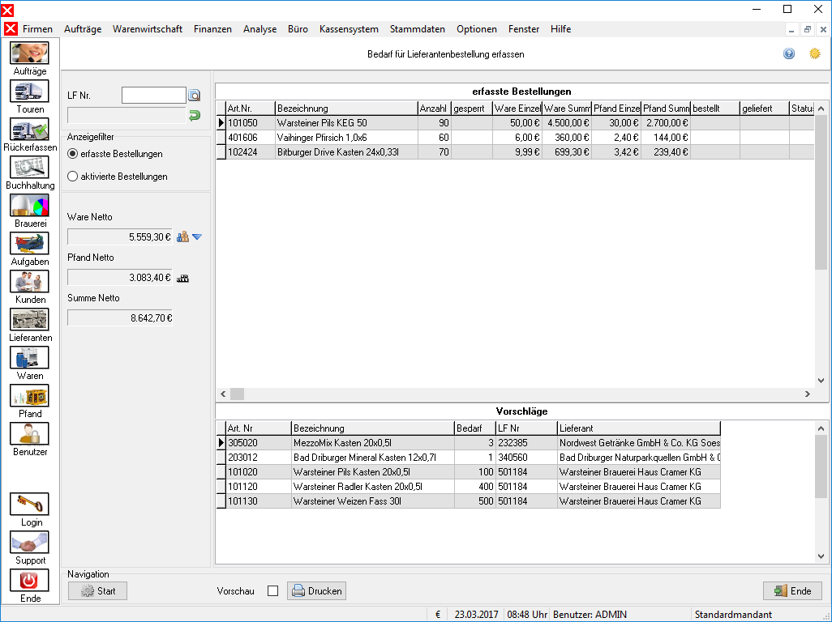The width and height of the screenshot is (832, 622).
Task: Click the Pfand Netto crates icon
Action: tap(182, 278)
